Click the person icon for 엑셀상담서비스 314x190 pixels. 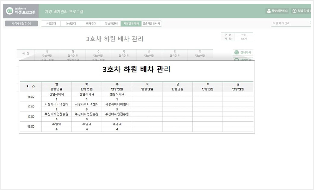point(269,11)
